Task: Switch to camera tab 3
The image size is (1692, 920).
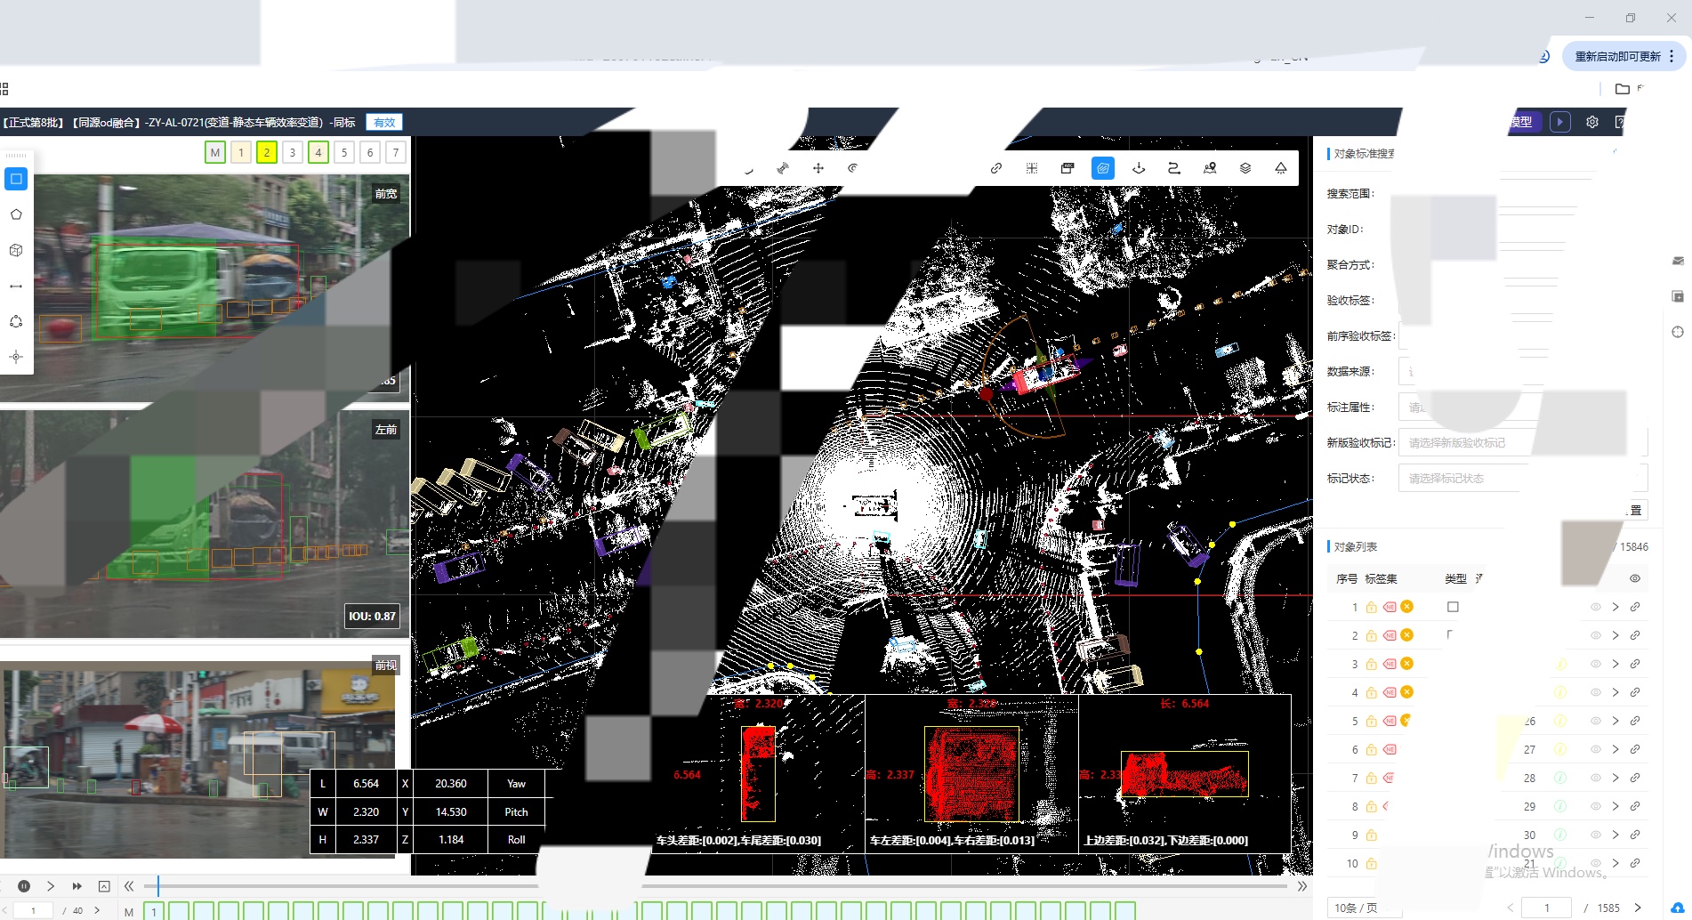Action: tap(293, 152)
